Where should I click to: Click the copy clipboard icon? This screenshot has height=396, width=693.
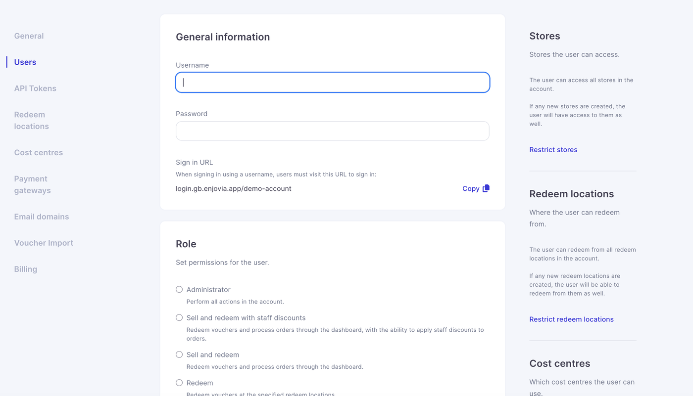[486, 188]
